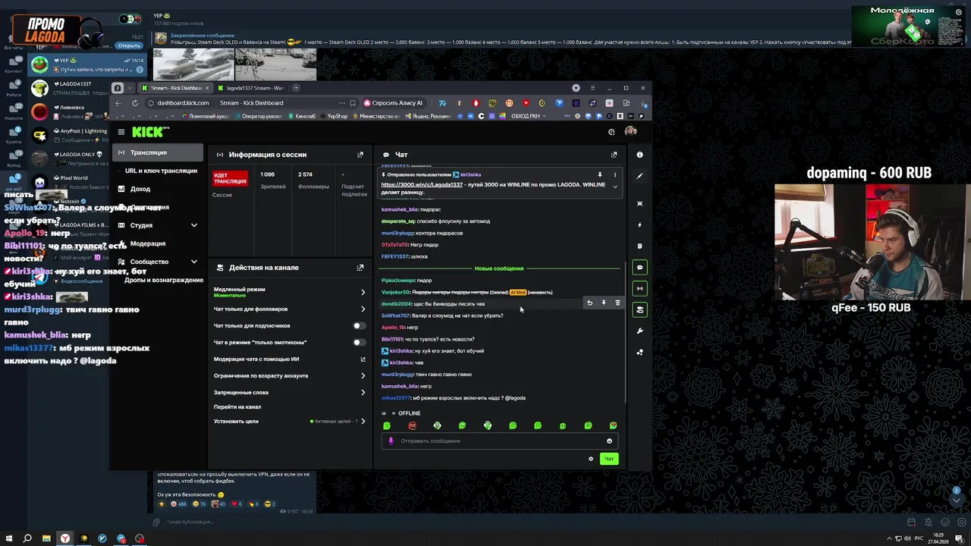Open followers-only chat chevron
This screenshot has width=971, height=546.
(x=363, y=309)
